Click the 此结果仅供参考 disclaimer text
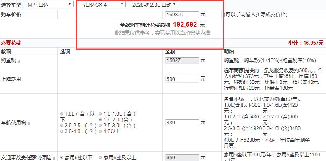This screenshot has height=161, width=326. [163, 33]
